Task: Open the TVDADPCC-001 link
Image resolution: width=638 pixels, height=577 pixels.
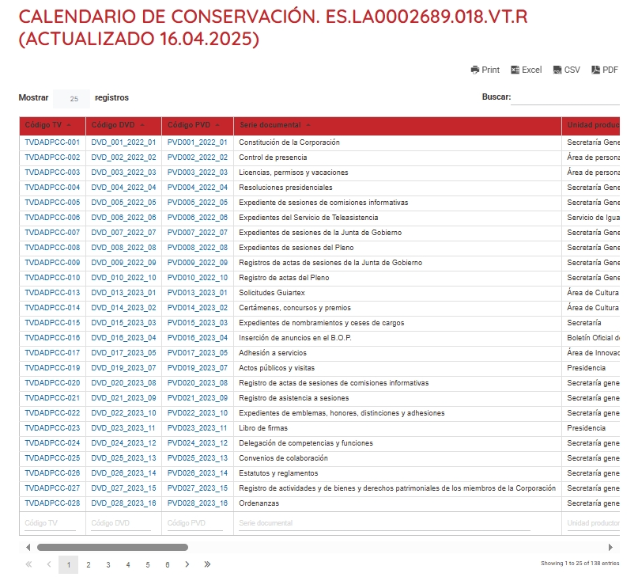Action: 52,142
